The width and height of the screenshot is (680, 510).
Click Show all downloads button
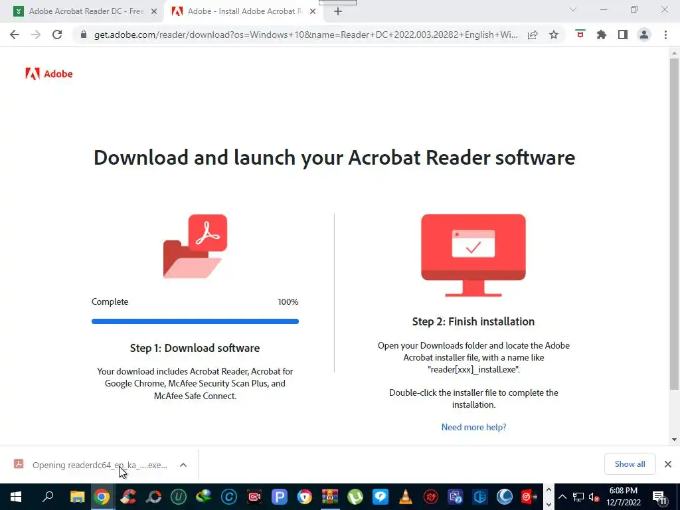click(630, 464)
